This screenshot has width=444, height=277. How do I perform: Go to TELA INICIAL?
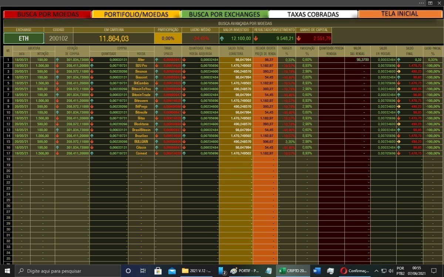400,14
